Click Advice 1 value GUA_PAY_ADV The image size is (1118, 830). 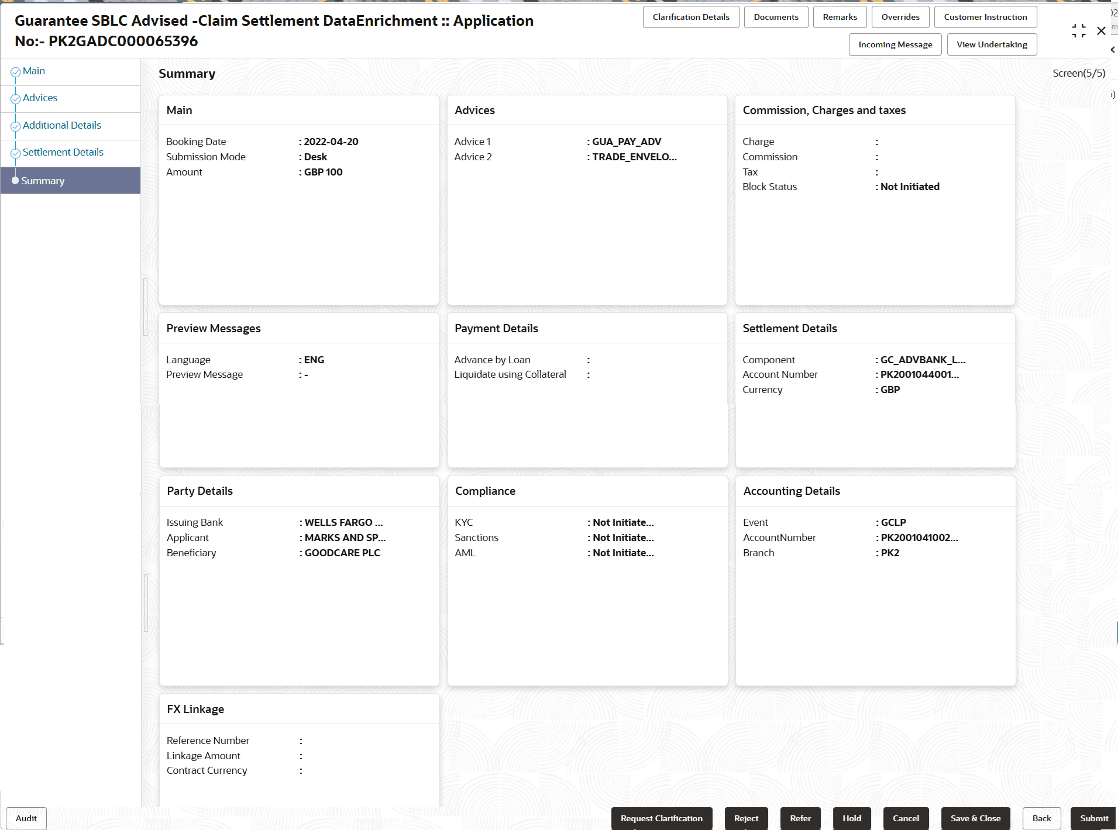pyautogui.click(x=627, y=142)
